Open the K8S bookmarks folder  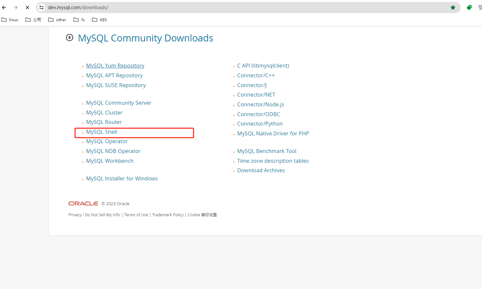pyautogui.click(x=99, y=20)
